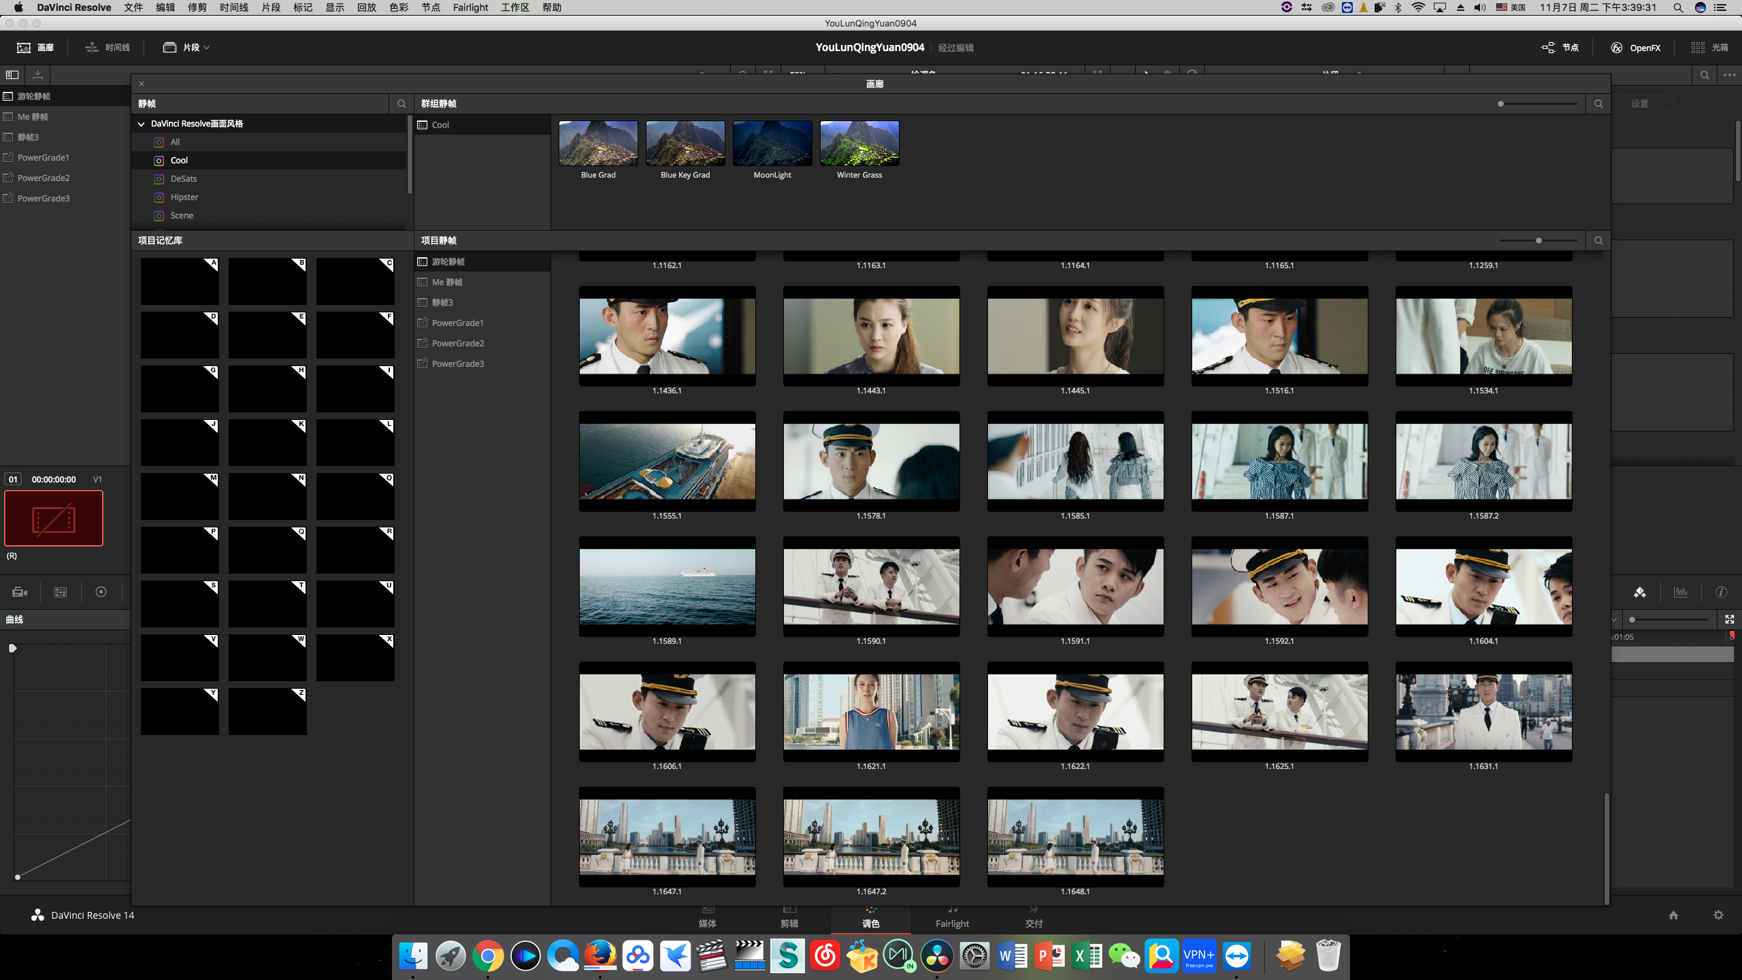Adjust the 项目静帧 thumbnail size slider
The height and width of the screenshot is (980, 1742).
(1539, 240)
